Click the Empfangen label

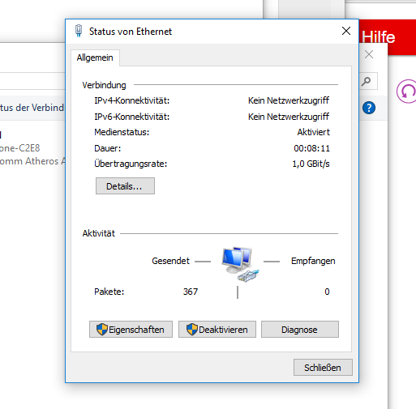coord(313,261)
